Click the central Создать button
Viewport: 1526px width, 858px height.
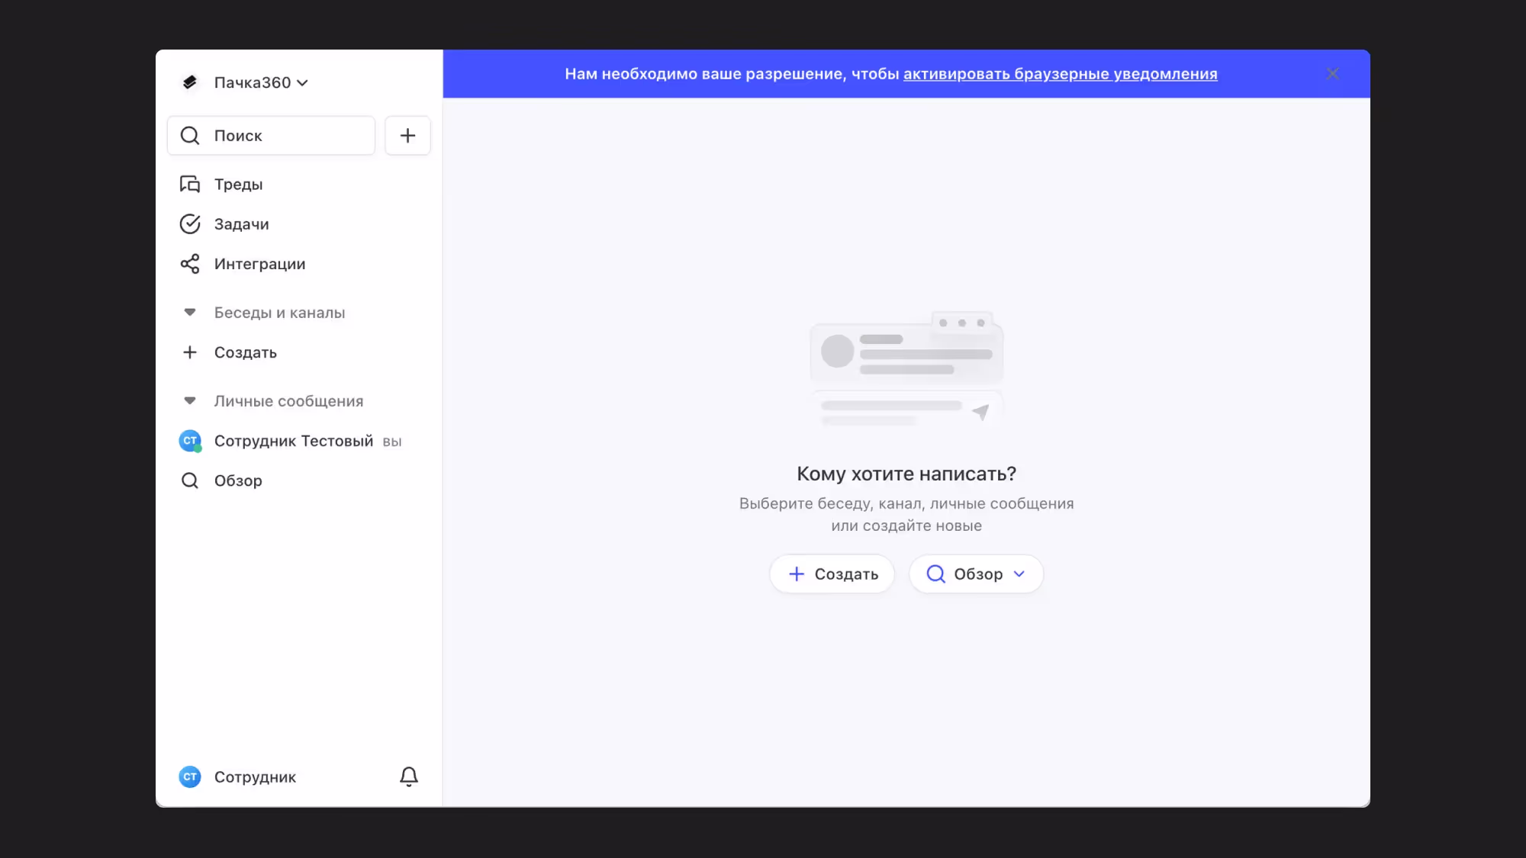tap(832, 574)
